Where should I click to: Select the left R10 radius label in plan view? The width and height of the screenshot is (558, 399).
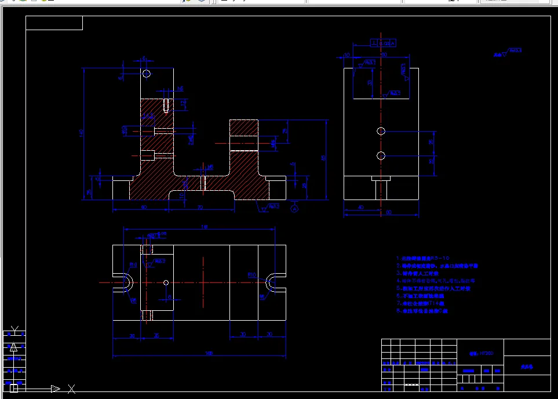click(133, 264)
